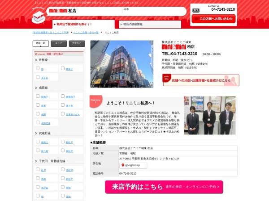This screenshot has width=269, height=201.
Task: Expand the 千代田・常磐緩行線 section header
Action: (59, 161)
